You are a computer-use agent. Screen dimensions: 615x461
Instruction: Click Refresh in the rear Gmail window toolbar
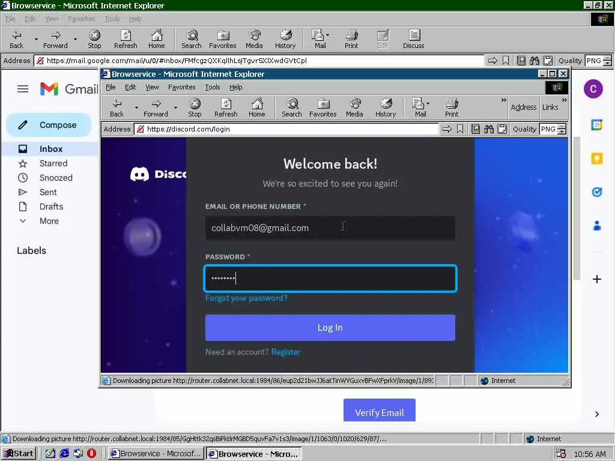coord(126,40)
